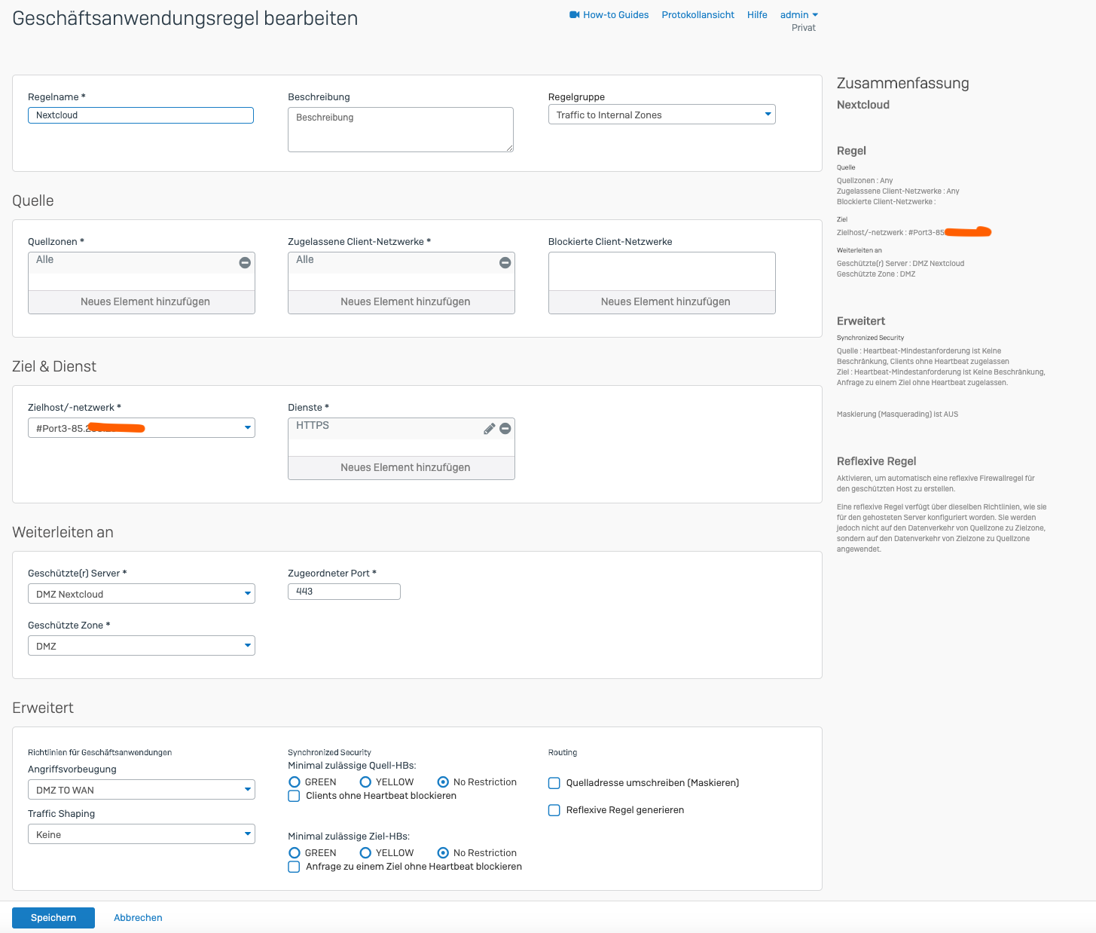Select YELLOW for minimal Ziel-HBs
1096x933 pixels.
coord(365,853)
